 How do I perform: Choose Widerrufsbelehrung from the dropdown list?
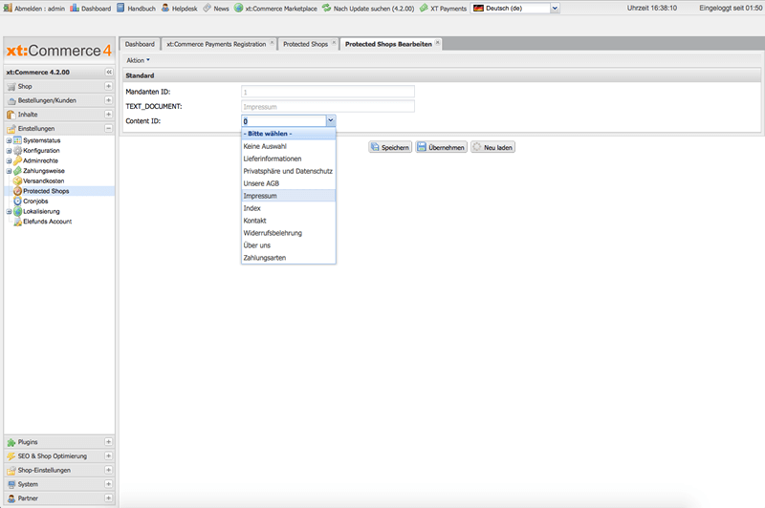tap(289, 233)
